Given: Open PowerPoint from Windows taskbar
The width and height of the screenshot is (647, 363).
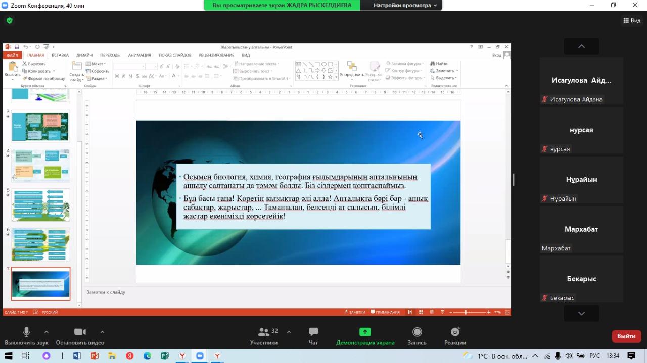Looking at the screenshot, I should point(94,356).
